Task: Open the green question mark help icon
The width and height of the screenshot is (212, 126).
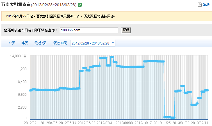Action: point(80,5)
